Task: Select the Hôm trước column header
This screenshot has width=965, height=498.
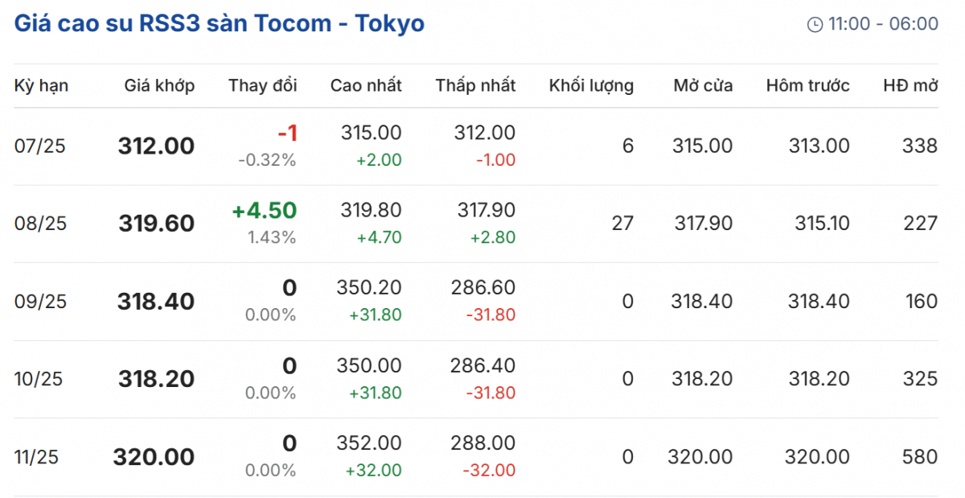Action: coord(807,85)
